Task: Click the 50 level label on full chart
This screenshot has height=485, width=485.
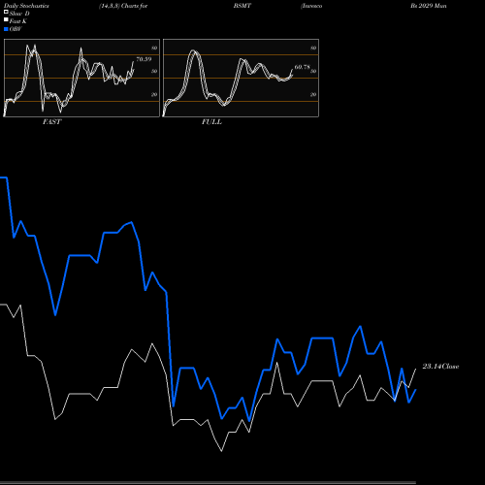Action: 313,71
